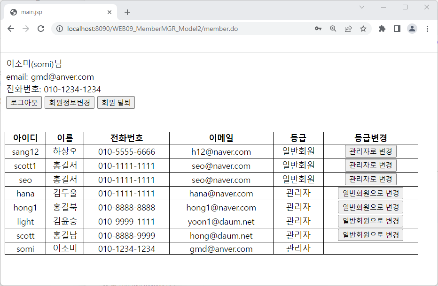The height and width of the screenshot is (286, 438).
Task: Click the sang12 ID cell
Action: (25, 151)
